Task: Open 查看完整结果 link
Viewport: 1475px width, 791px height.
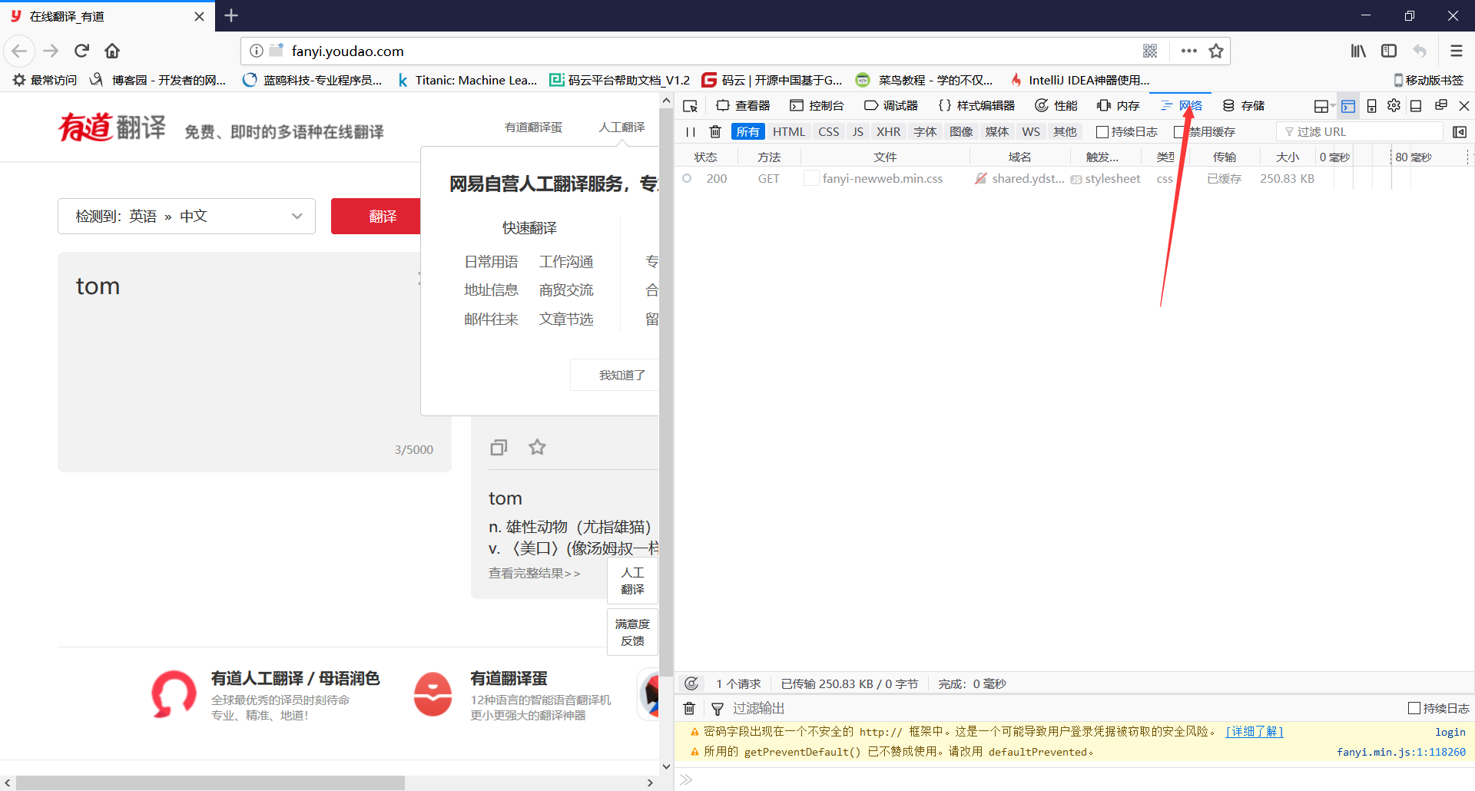Action: tap(535, 574)
